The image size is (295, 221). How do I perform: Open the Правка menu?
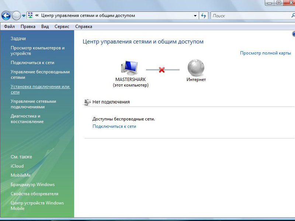pos(28,27)
